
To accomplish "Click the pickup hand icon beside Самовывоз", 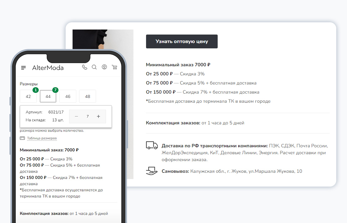I will pos(152,170).
